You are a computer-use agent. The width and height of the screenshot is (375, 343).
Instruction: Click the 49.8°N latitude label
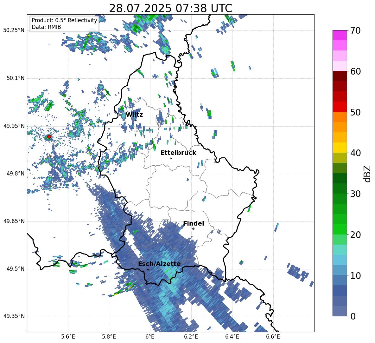tap(16, 174)
